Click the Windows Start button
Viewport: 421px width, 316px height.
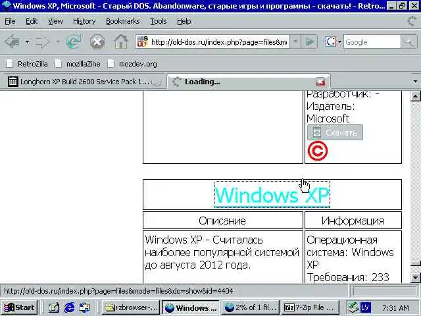pos(19,307)
